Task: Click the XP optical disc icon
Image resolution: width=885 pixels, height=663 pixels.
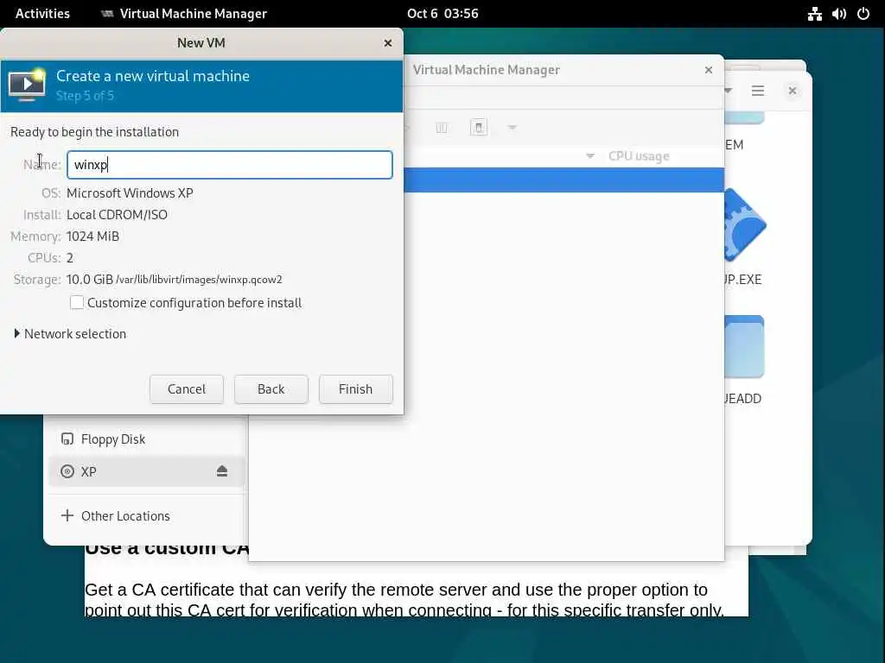Action: 67,471
